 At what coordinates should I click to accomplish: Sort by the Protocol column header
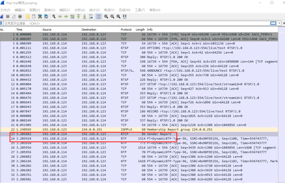127,29
